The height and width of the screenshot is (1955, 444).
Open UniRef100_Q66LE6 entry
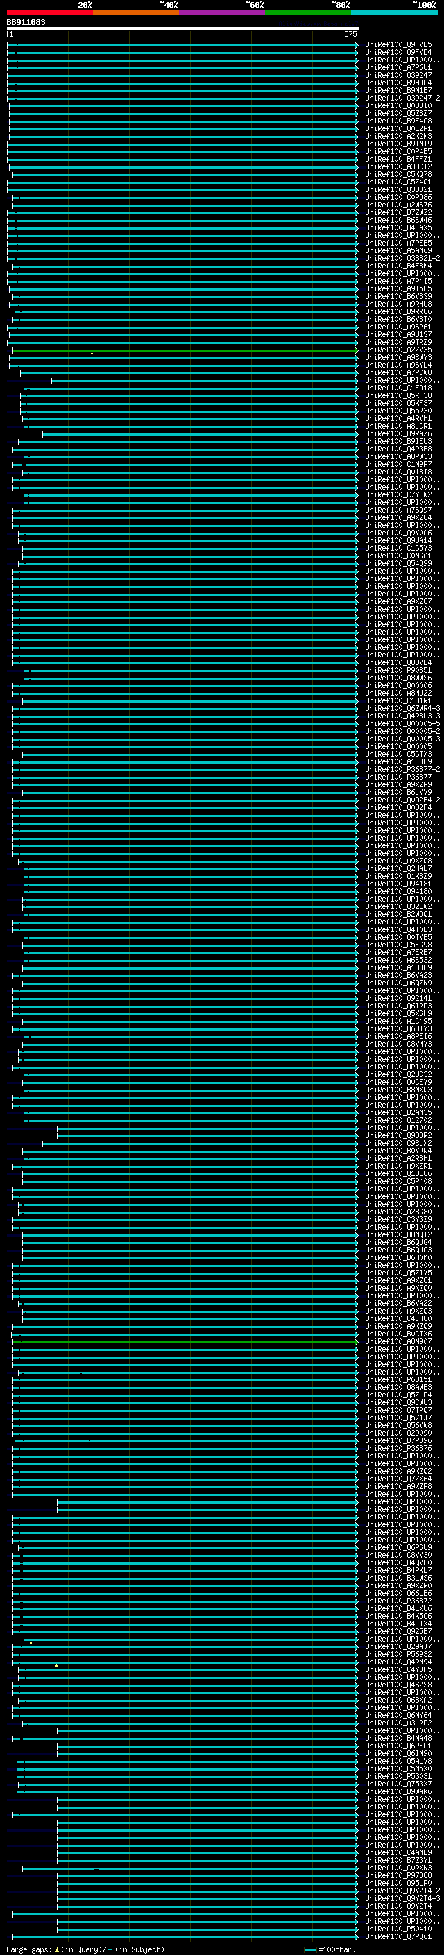click(x=398, y=1593)
